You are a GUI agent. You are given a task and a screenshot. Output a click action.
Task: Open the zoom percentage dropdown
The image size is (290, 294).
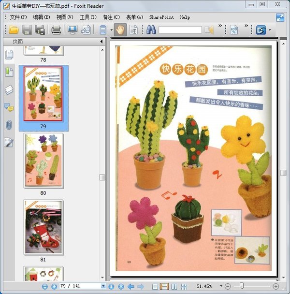[x=221, y=286]
